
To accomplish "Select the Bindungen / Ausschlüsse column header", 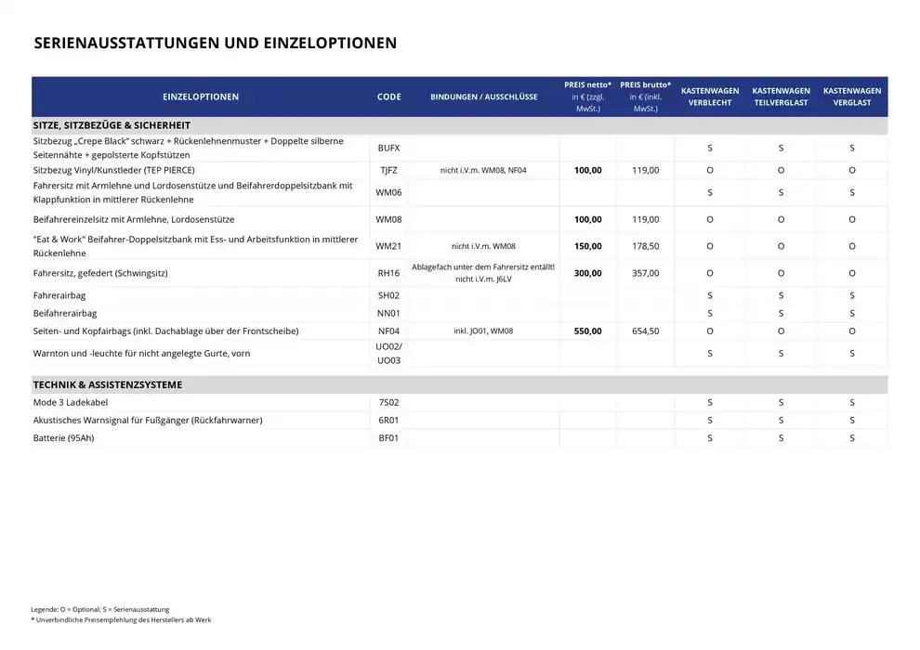I will click(483, 97).
